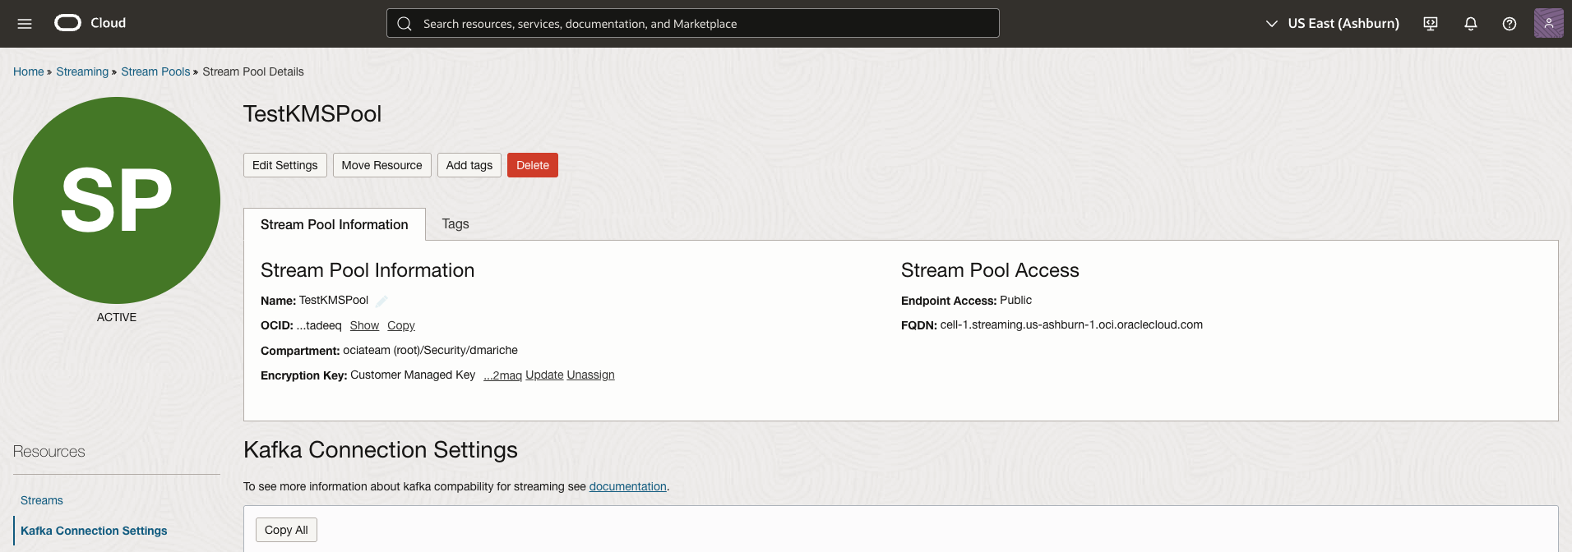
Task: Click Update for the encryption key
Action: point(544,375)
